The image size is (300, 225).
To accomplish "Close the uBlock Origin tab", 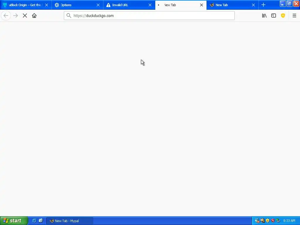I will (x=47, y=5).
